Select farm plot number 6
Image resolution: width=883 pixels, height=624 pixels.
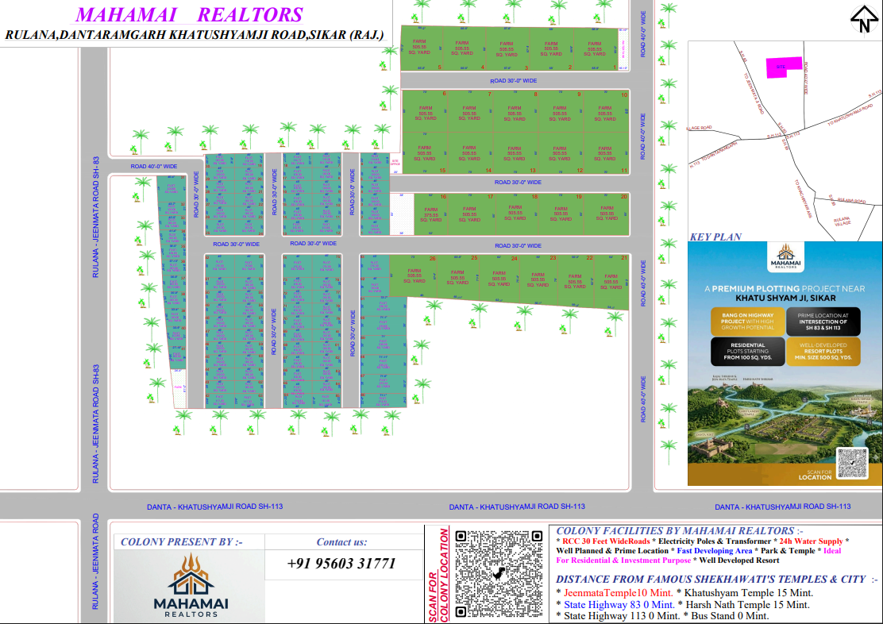coord(425,110)
